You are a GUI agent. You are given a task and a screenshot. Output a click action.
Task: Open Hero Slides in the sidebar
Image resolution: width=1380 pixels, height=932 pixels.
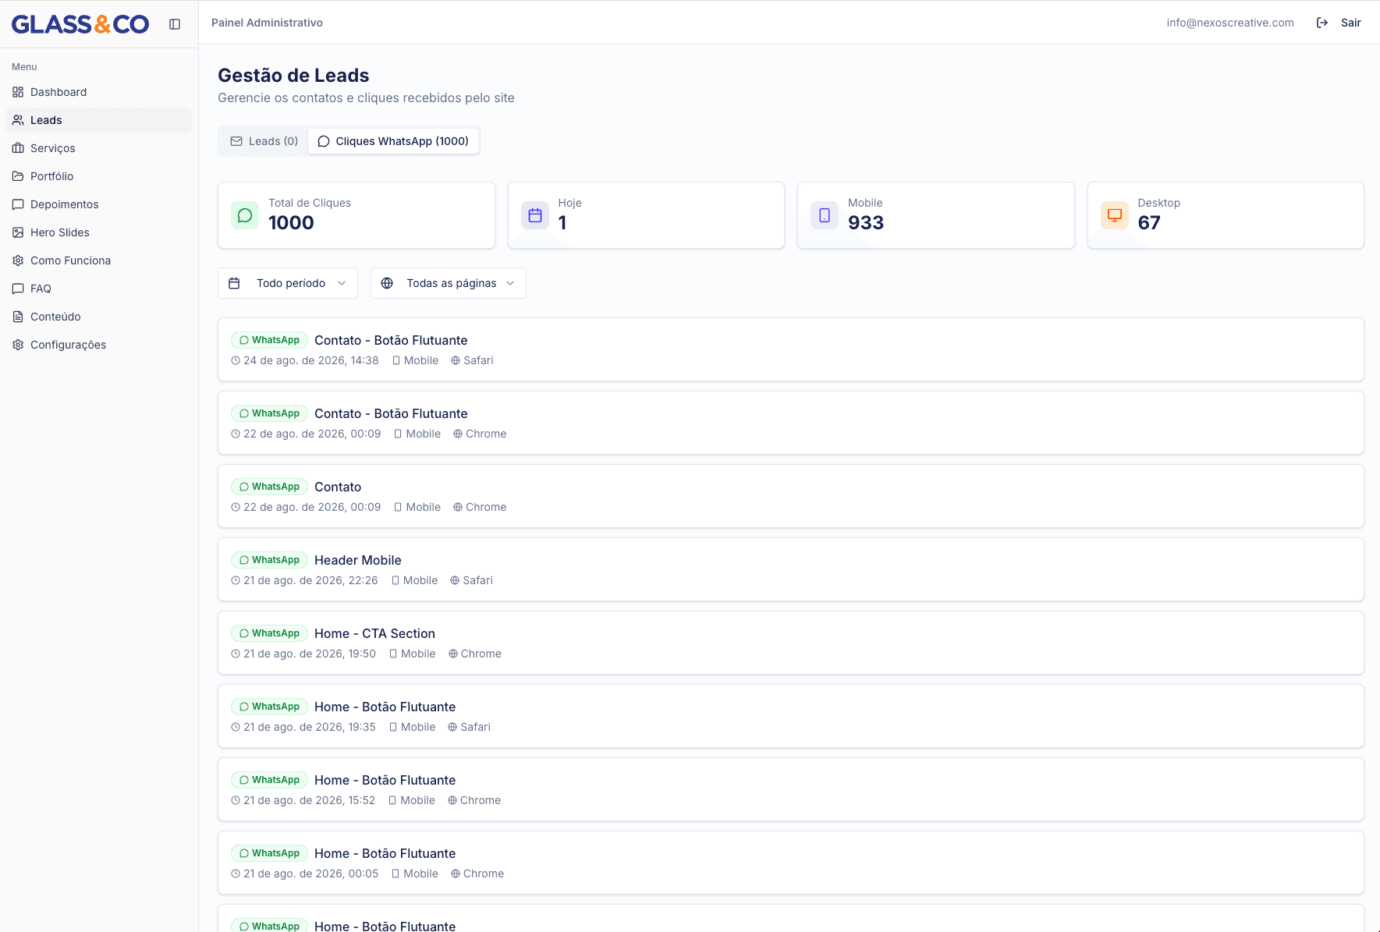[x=98, y=232]
